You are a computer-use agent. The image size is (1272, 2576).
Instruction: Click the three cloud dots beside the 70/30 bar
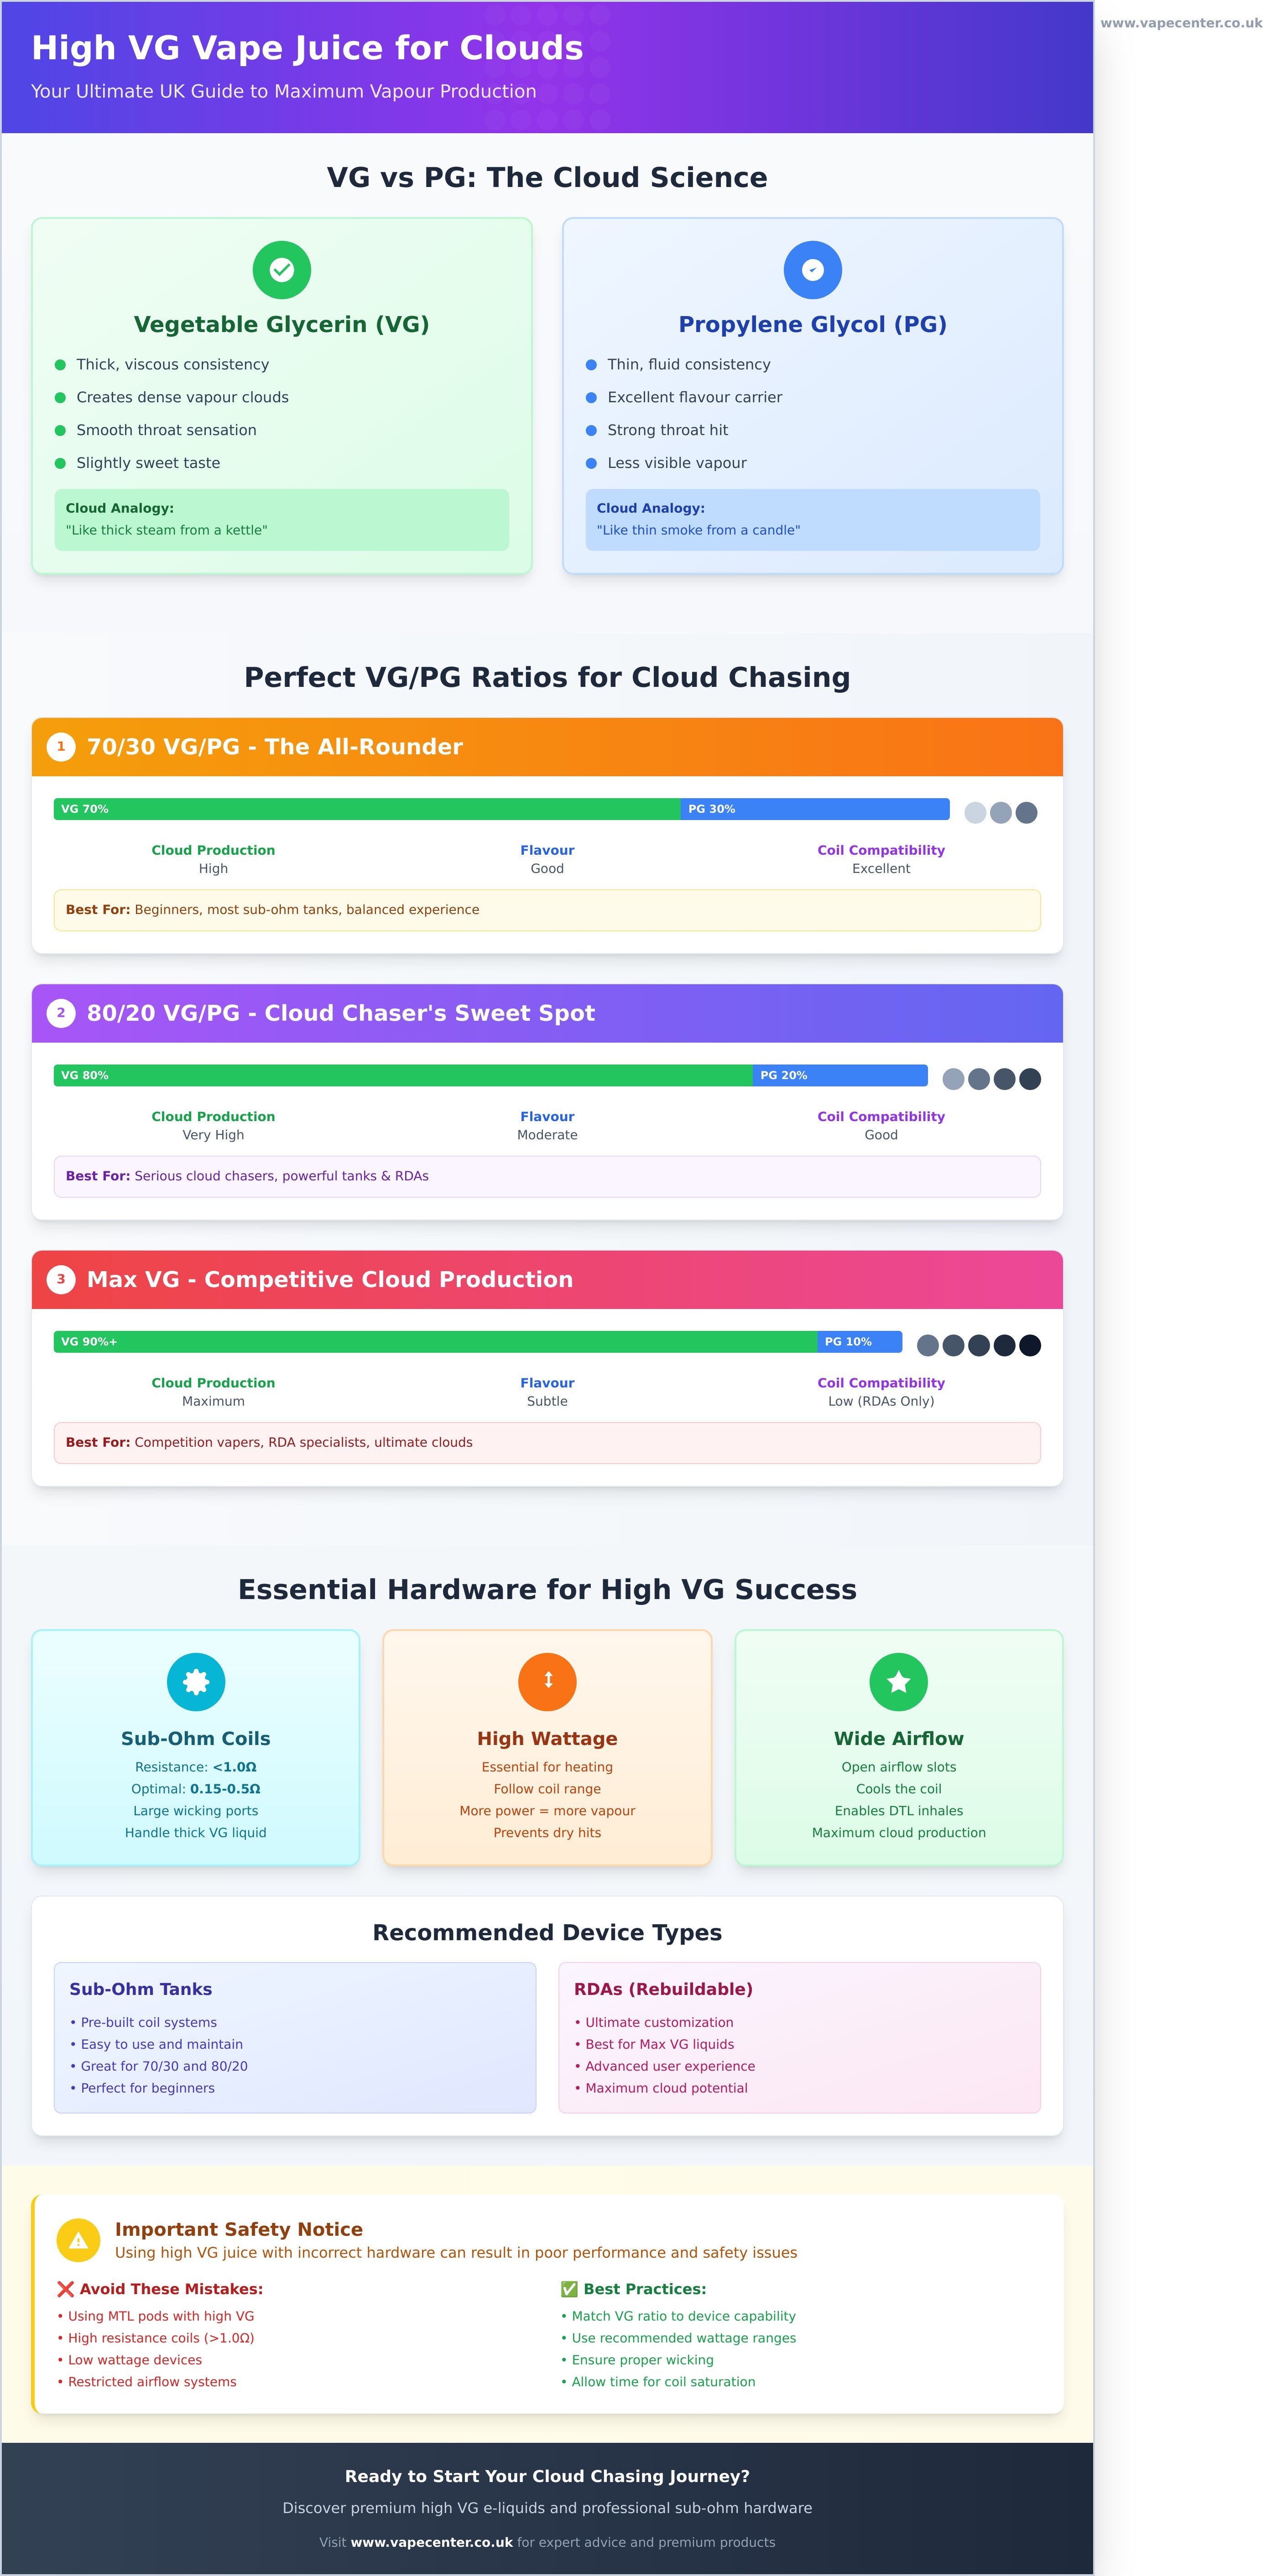1000,813
